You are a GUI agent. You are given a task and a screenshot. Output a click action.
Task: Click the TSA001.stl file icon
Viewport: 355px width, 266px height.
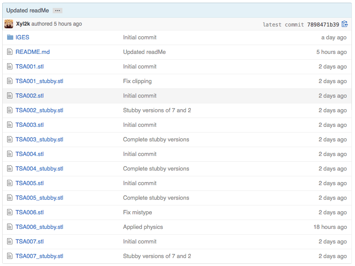[x=10, y=67]
